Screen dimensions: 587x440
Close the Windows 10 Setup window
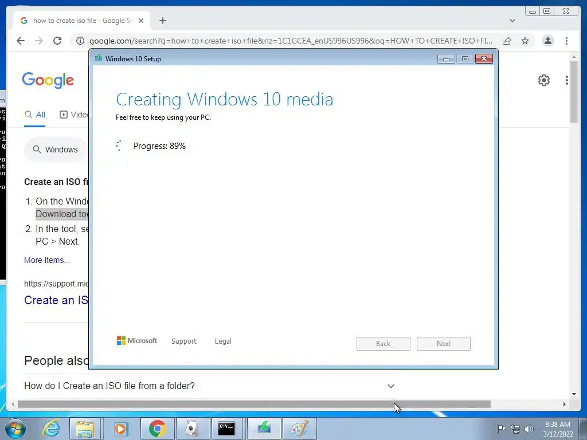484,59
